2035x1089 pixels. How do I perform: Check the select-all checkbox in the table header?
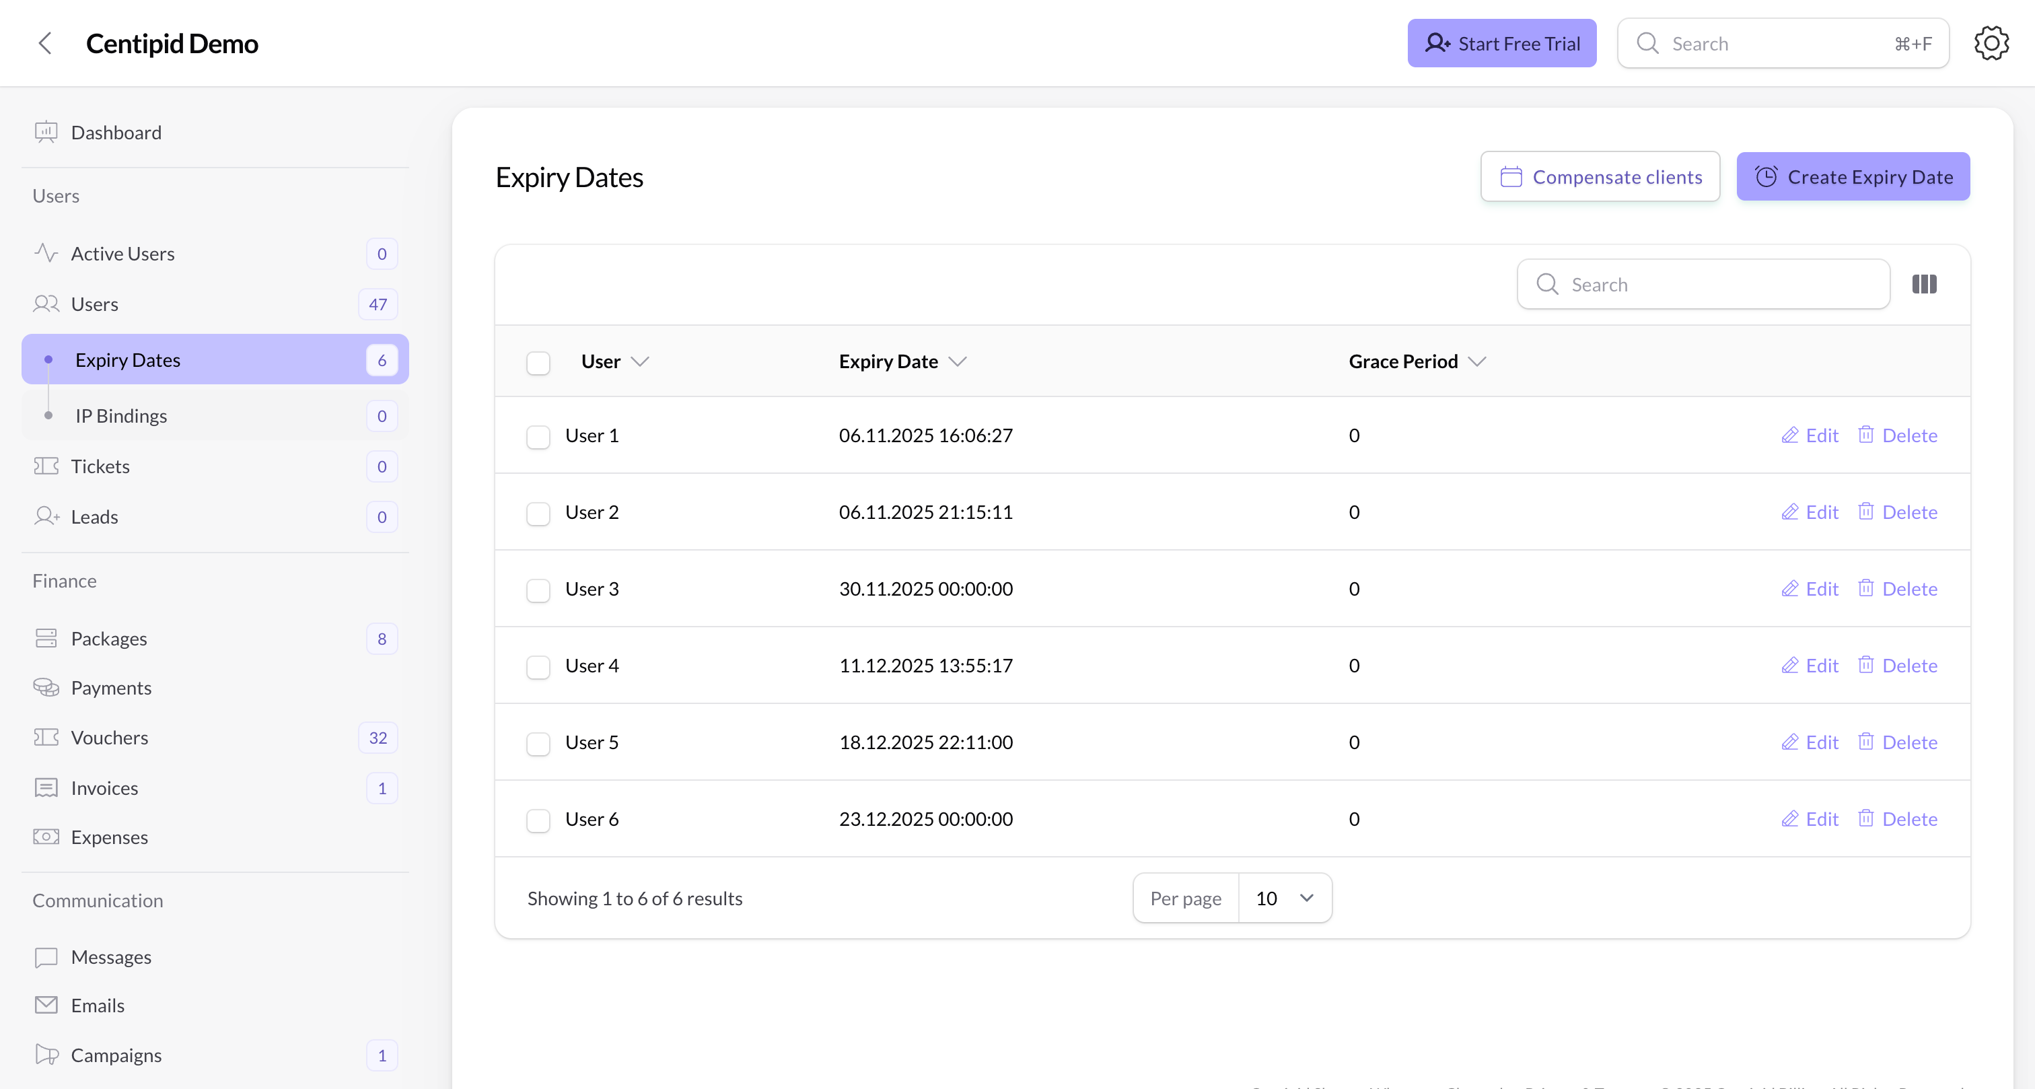tap(538, 363)
